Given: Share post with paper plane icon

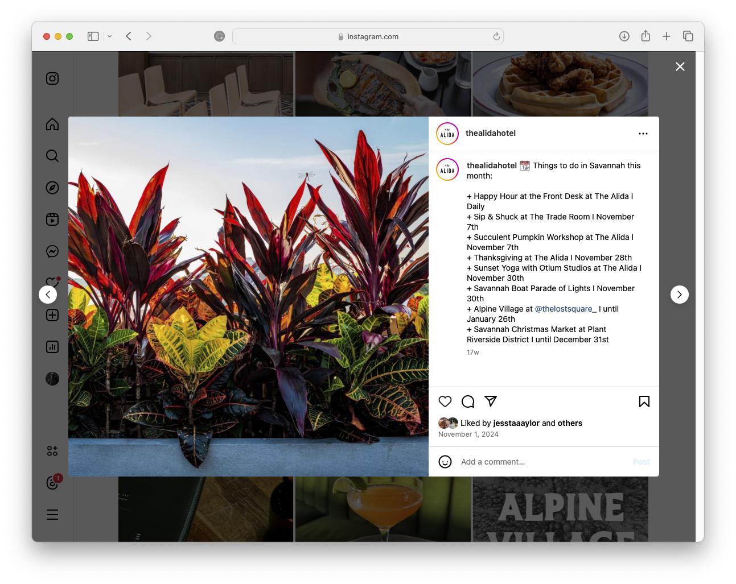Looking at the screenshot, I should (x=491, y=401).
